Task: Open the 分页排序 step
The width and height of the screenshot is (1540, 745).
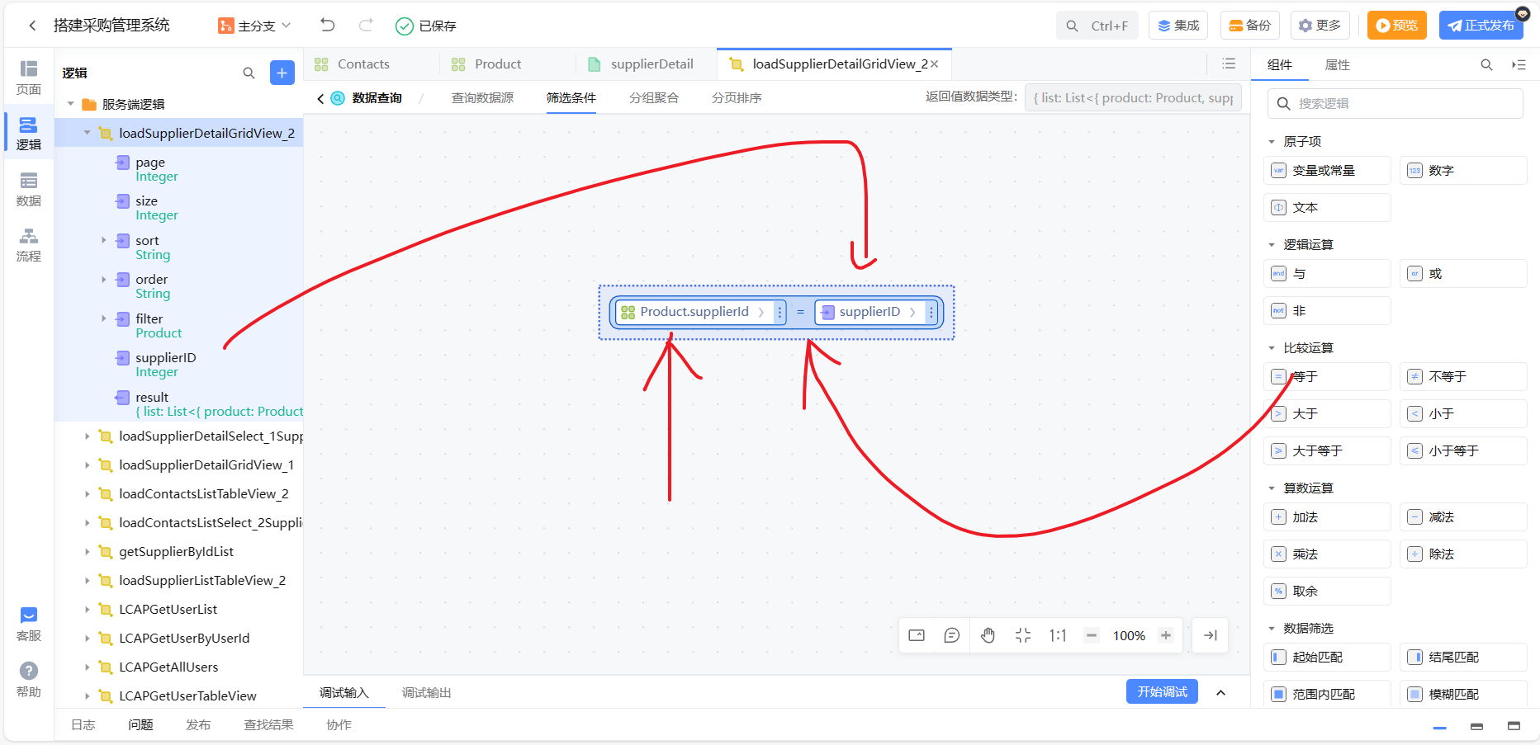Action: tap(737, 98)
